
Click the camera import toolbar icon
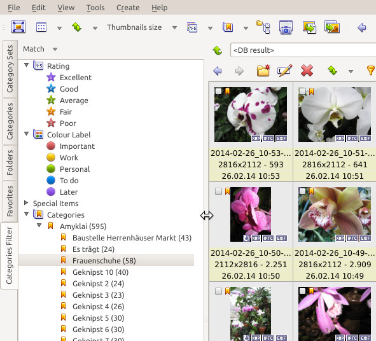pos(286,27)
